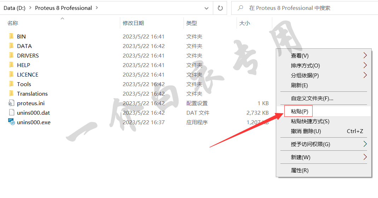This screenshot has width=378, height=198.
Task: Click the DRIVERS folder icon
Action: [11, 55]
